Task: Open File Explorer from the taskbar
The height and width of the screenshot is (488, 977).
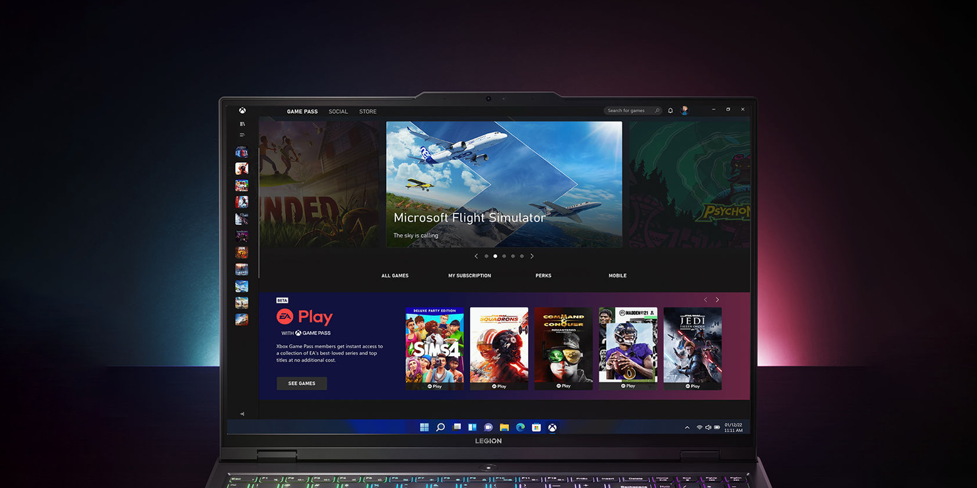Action: click(x=504, y=427)
